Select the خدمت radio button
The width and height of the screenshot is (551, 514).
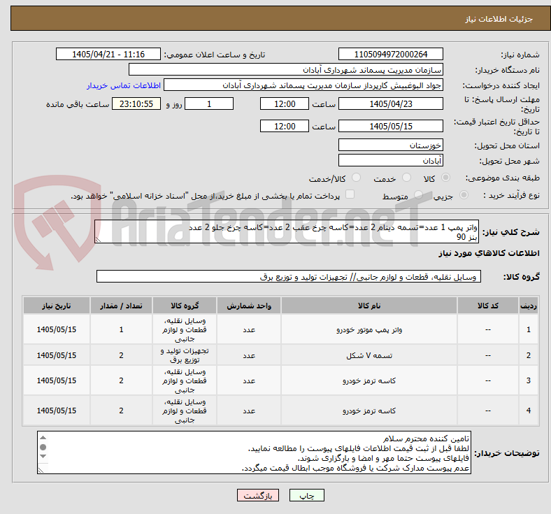406,178
